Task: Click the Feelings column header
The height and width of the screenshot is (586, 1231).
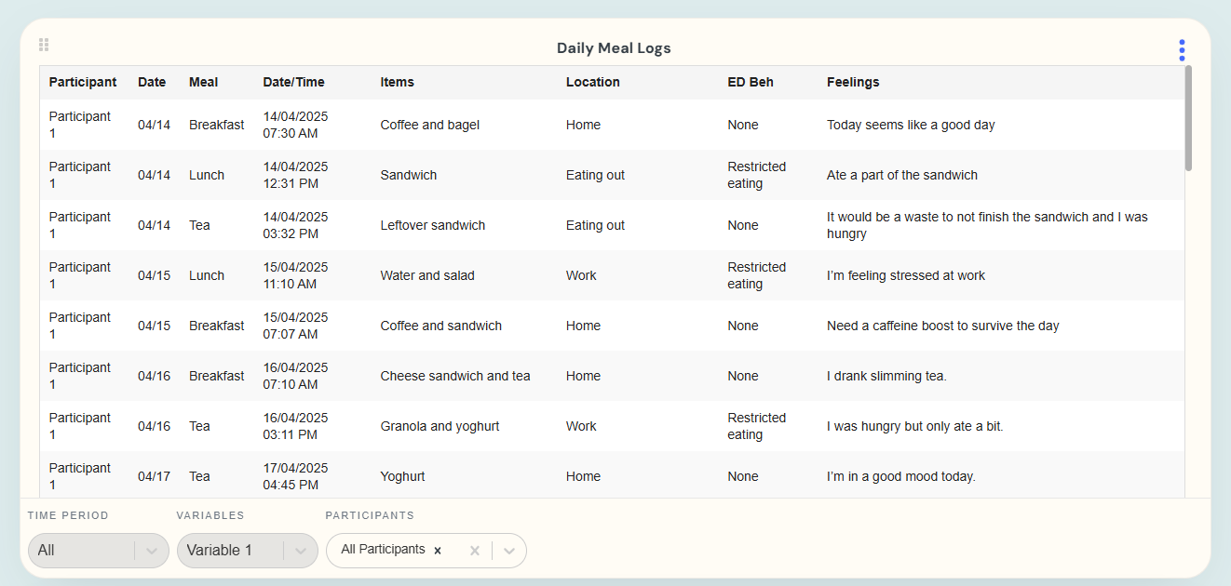Action: pos(853,82)
